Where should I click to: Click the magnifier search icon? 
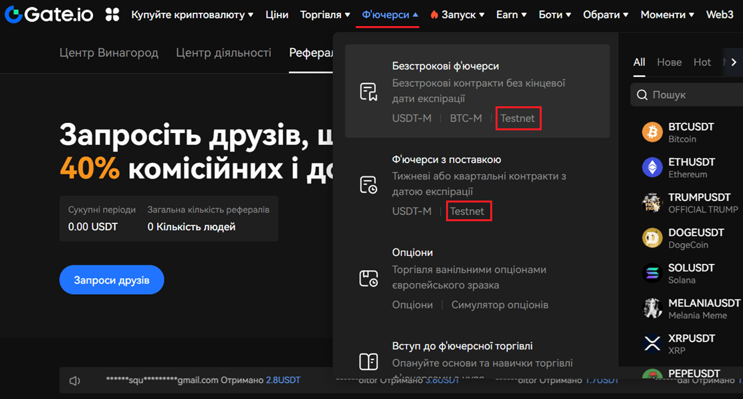click(642, 95)
